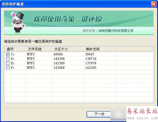
Task: Click the 请选择你需要使用一键还原保护的磁盘 instruction text
Action: click(33, 41)
